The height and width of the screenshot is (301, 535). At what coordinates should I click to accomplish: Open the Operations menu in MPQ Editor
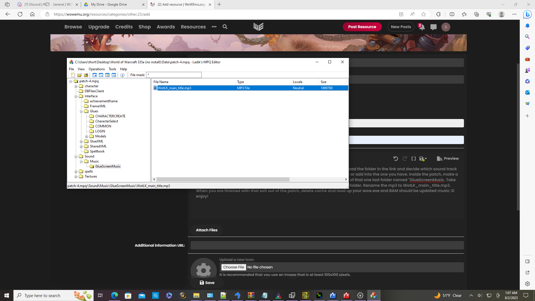[97, 69]
